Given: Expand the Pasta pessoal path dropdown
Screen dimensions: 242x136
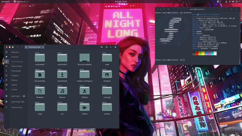Looking at the screenshot, I should click(x=43, y=47).
